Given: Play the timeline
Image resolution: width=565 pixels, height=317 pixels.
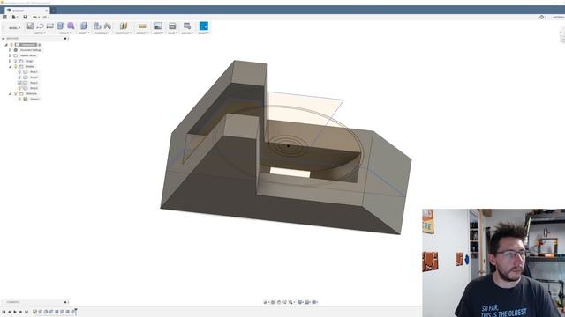Looking at the screenshot, I should click(x=15, y=312).
